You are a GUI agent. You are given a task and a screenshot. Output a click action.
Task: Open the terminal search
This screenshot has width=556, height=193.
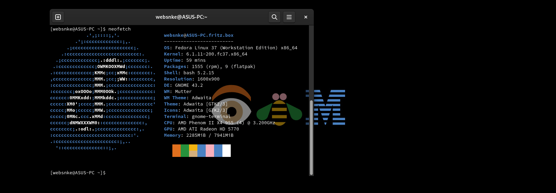275,17
